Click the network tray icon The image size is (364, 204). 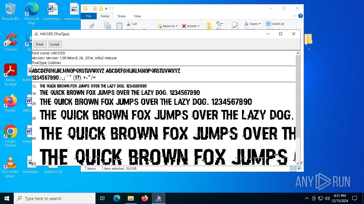(320, 198)
